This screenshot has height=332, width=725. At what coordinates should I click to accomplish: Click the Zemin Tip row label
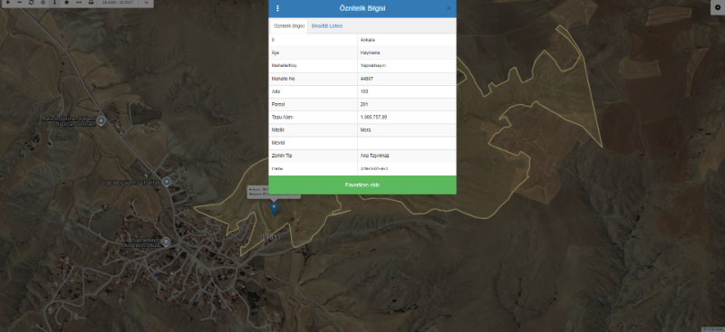282,157
